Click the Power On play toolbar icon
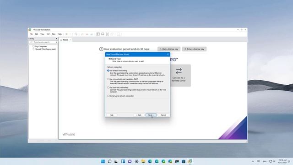293x165 pixels. tap(66, 34)
